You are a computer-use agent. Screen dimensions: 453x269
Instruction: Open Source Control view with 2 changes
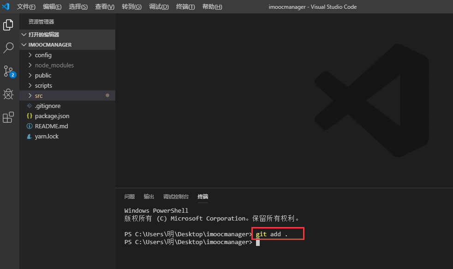(9, 71)
